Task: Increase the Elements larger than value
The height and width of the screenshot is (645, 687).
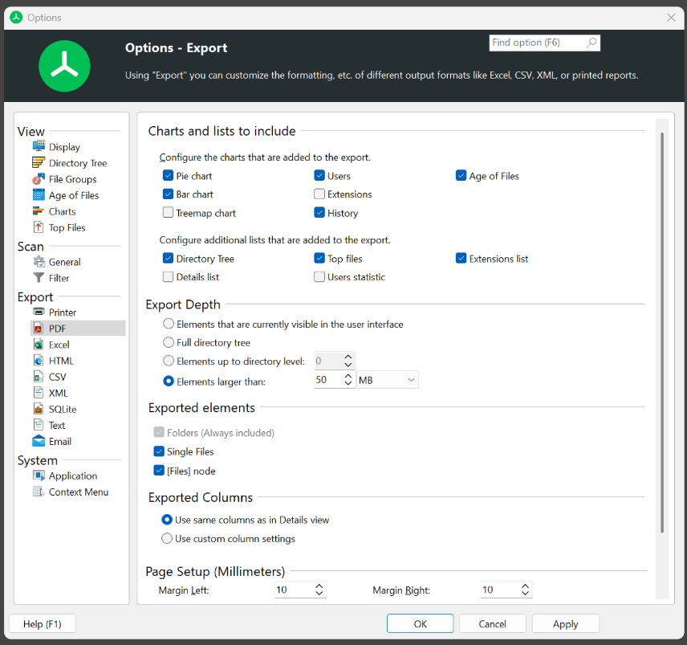Action: pyautogui.click(x=348, y=376)
